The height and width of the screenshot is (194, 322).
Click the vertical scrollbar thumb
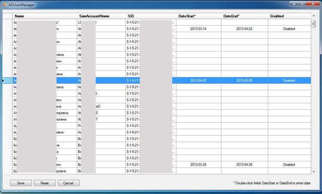click(x=313, y=23)
